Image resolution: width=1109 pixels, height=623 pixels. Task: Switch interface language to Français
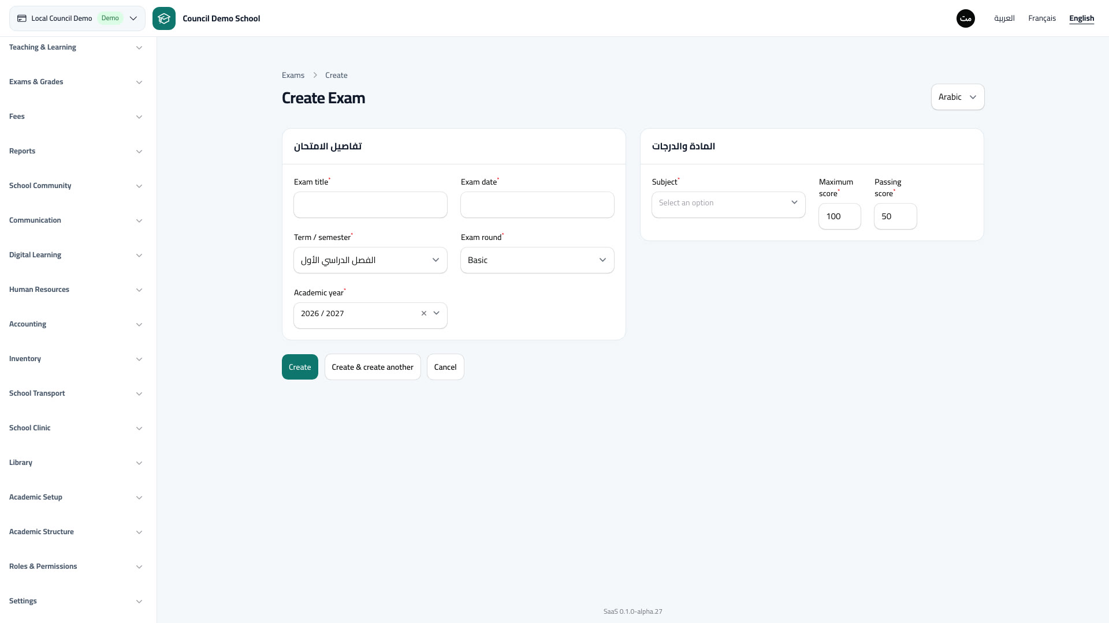1042,18
